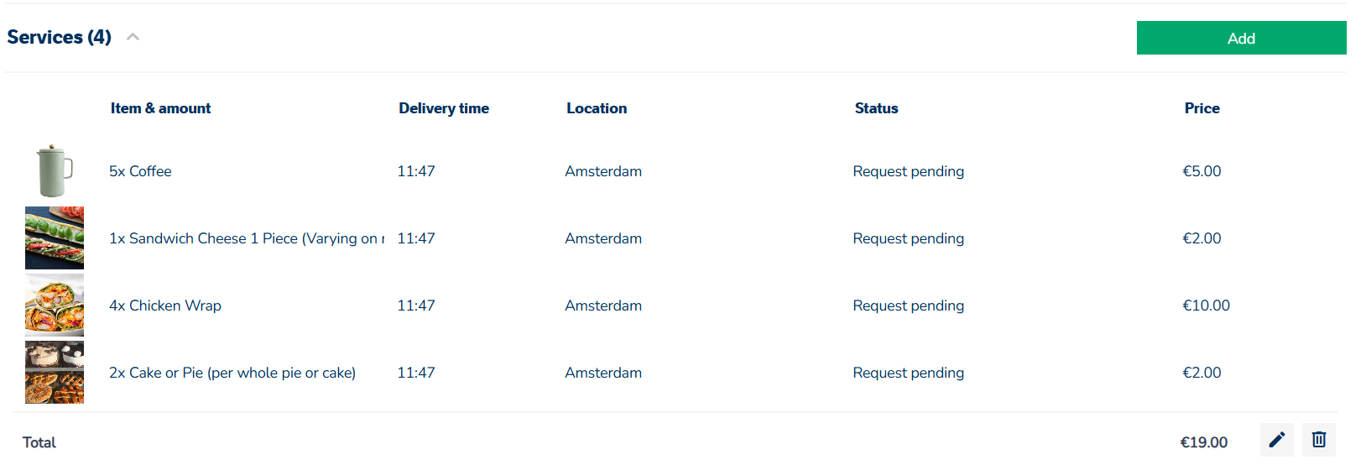Viewport: 1366px width, 470px height.
Task: Click the Coffee row's Request pending status
Action: [x=908, y=171]
